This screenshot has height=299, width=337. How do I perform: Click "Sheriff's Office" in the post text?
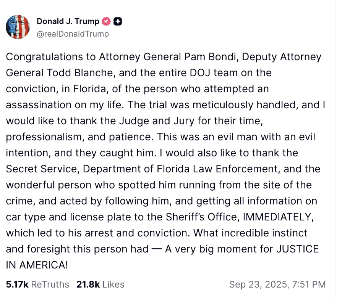206,217
